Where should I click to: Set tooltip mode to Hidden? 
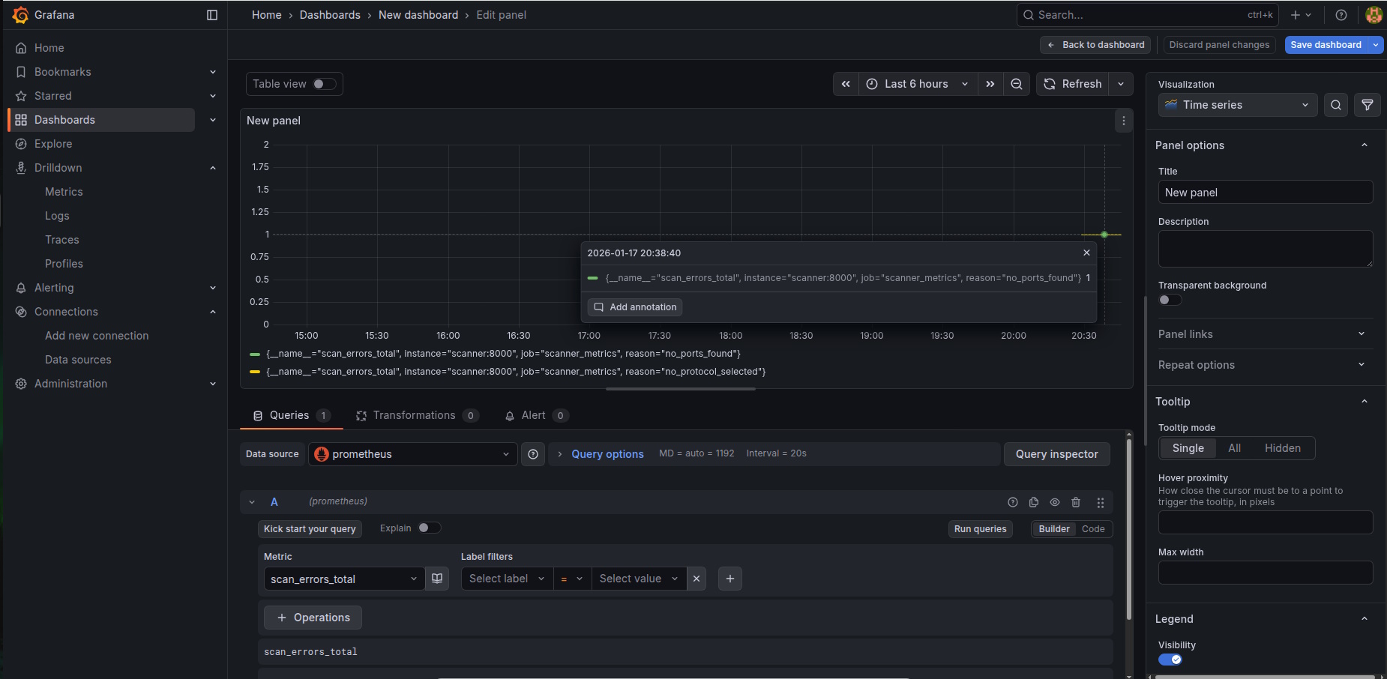(1283, 448)
